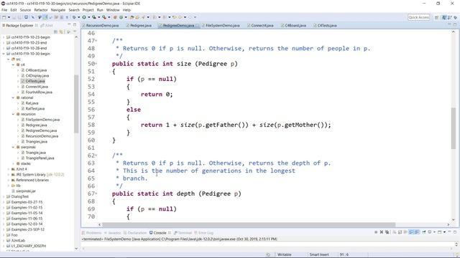Maximize the Console panel
This screenshot has width=460, height=258.
[455, 232]
